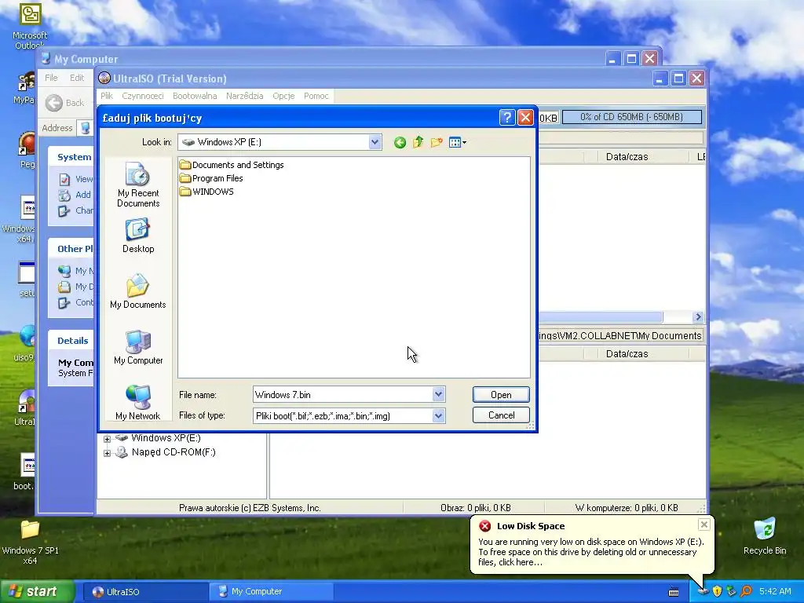This screenshot has width=804, height=603.
Task: Open UltraISO desktop shortcut icon
Action: point(26,408)
